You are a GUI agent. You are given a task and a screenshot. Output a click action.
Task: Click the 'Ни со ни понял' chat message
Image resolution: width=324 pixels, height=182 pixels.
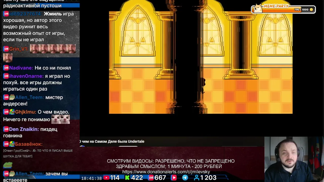click(53, 68)
